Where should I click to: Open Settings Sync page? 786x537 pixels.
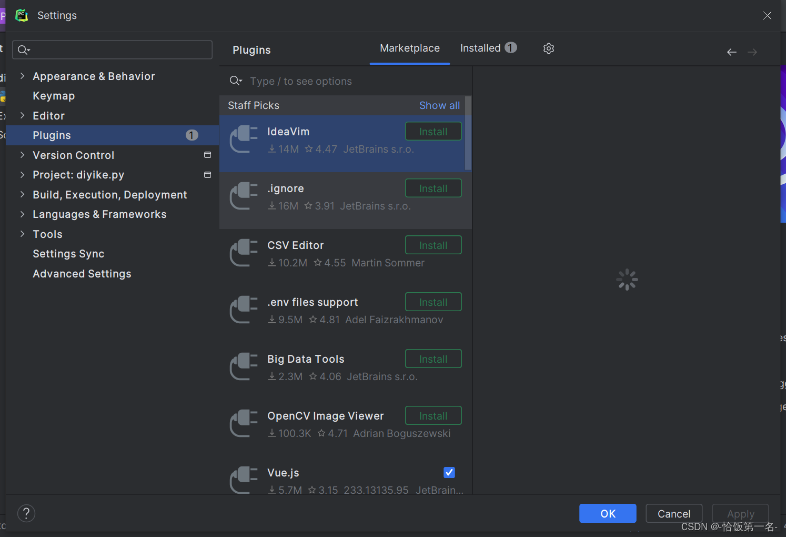click(x=68, y=254)
